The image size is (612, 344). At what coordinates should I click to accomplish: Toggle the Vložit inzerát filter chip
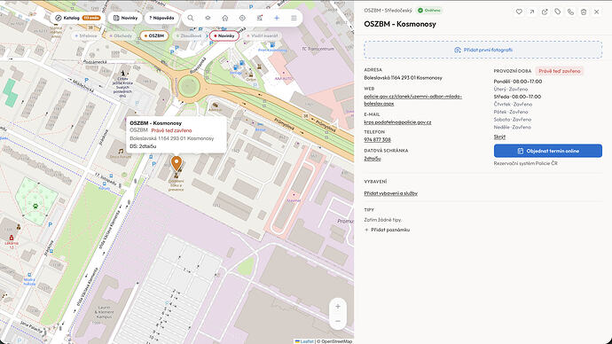263,35
